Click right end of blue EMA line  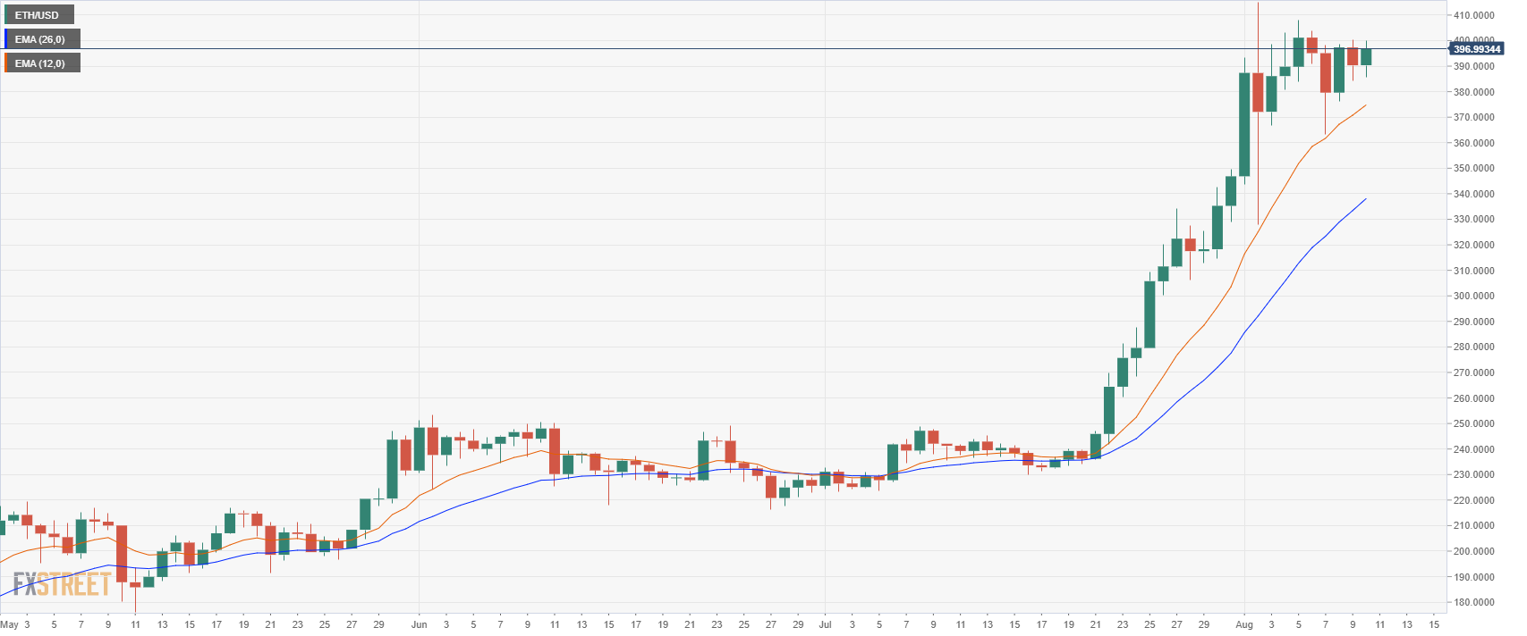pyautogui.click(x=1365, y=199)
